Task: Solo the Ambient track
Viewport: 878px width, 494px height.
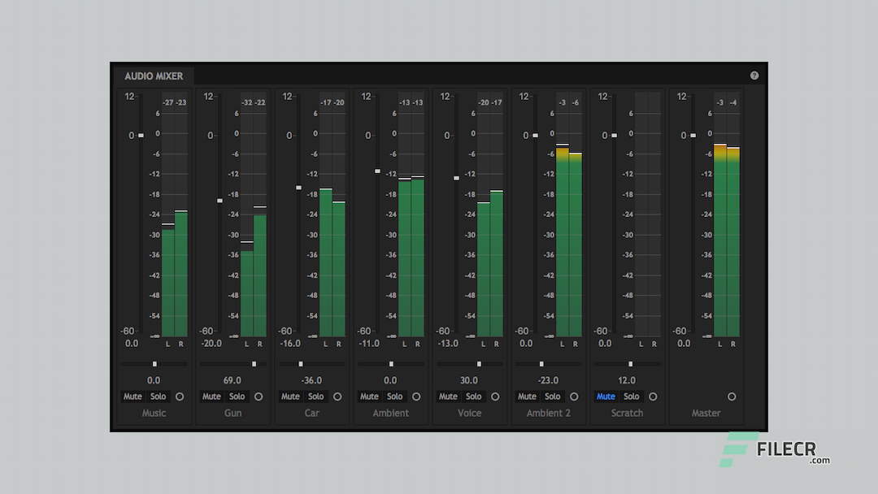Action: [x=394, y=396]
